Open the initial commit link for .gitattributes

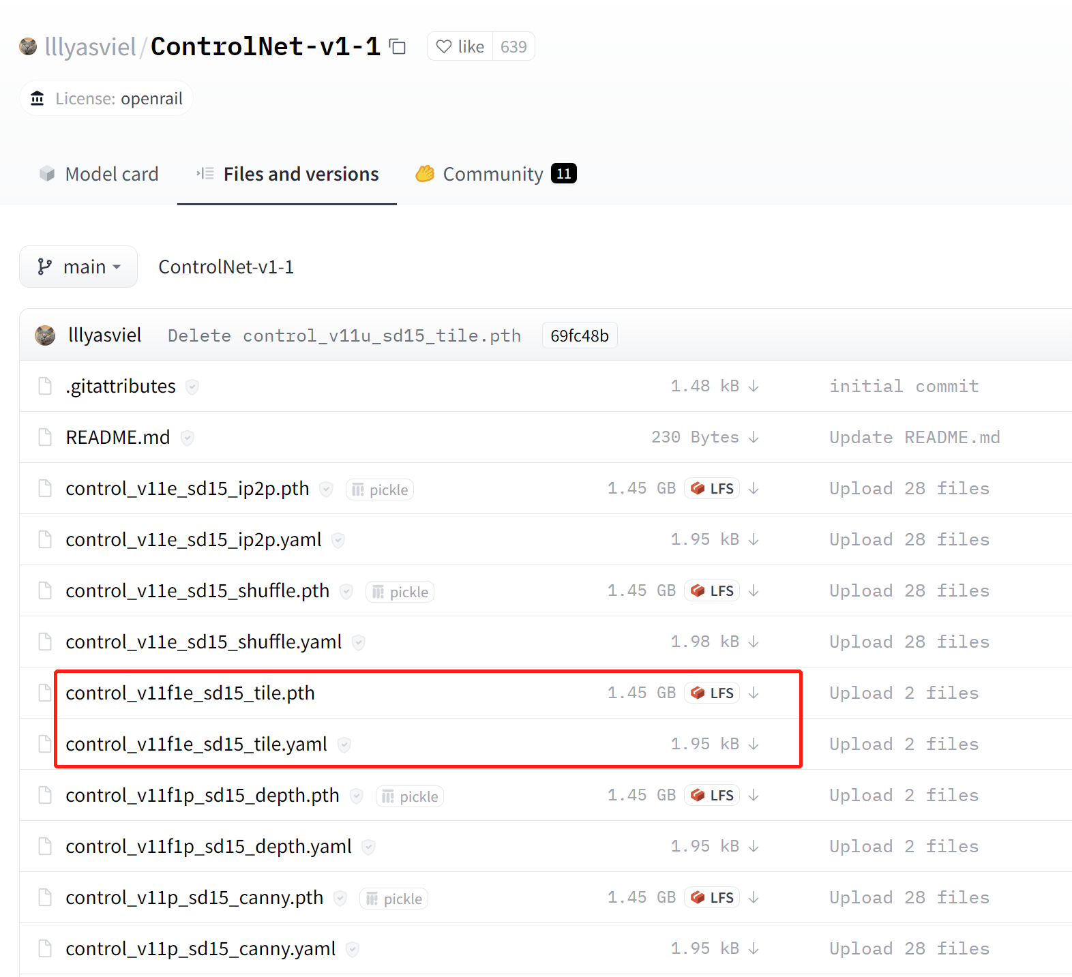[x=904, y=386]
